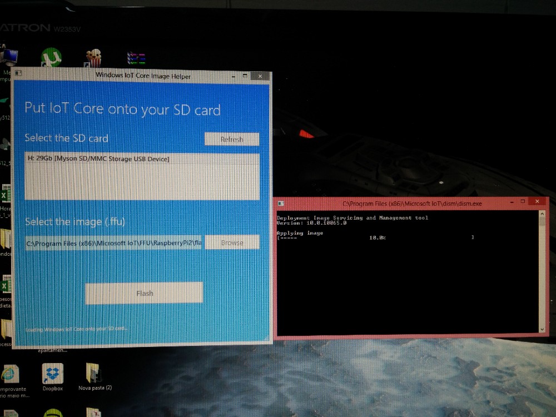
Task: Click Browse to choose an .ffu image
Action: (232, 242)
